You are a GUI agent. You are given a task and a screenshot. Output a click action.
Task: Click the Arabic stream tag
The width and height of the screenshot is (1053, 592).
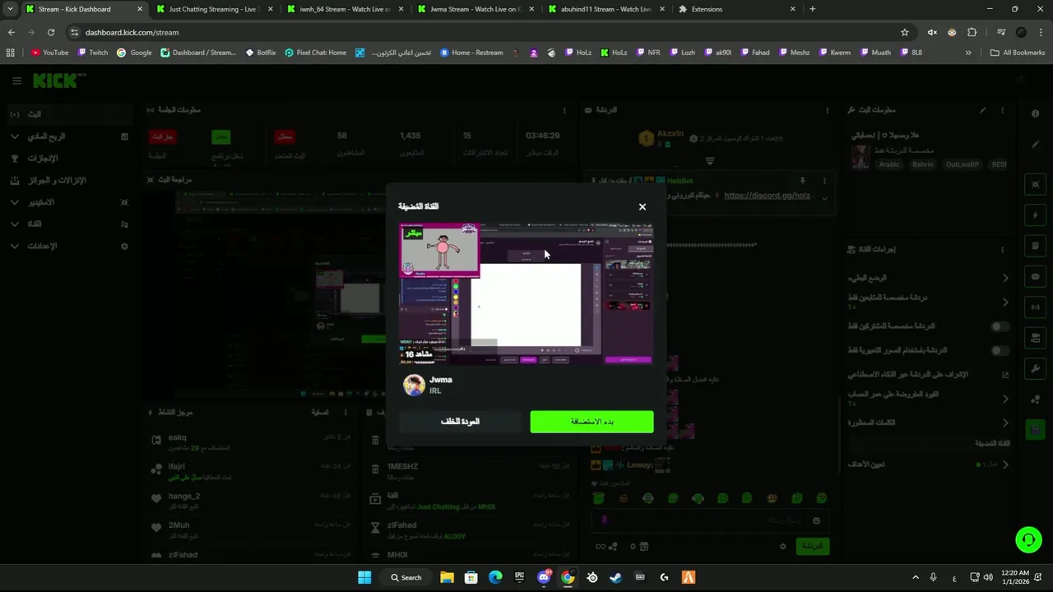pos(889,164)
